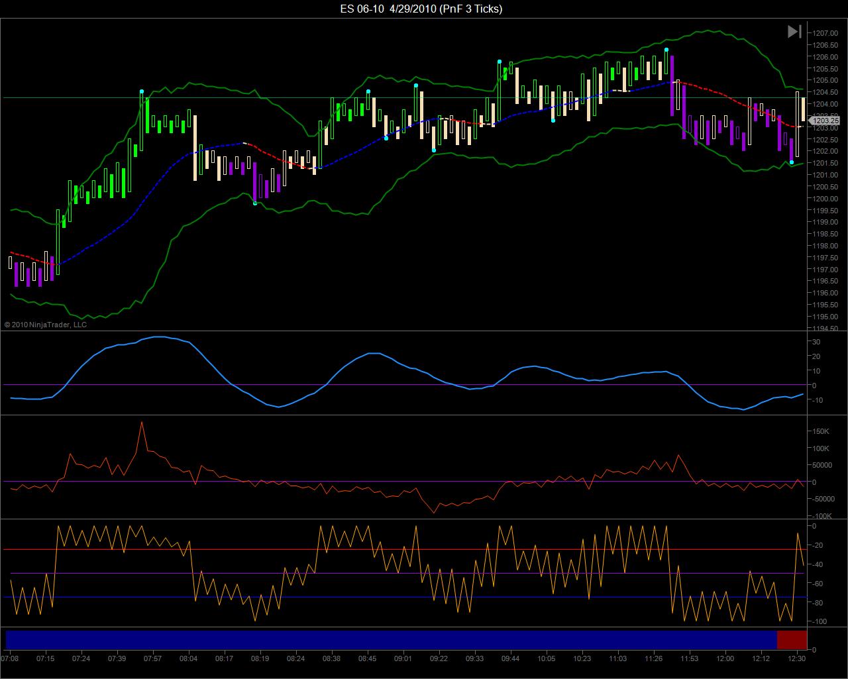
Task: Click the 07:24 time axis label
Action: pos(81,658)
